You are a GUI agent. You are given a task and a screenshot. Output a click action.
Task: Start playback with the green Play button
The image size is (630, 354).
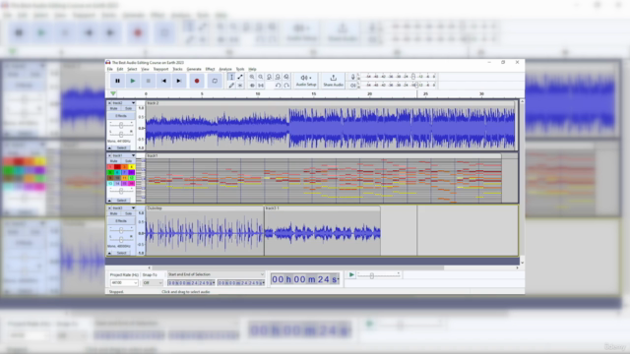click(133, 81)
